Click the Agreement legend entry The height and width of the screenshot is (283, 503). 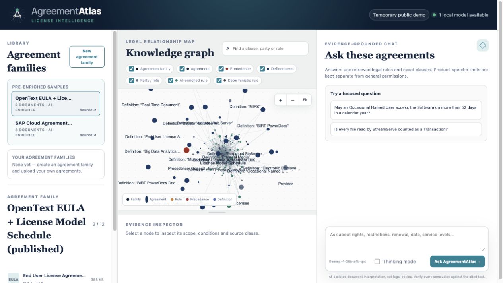(x=156, y=200)
